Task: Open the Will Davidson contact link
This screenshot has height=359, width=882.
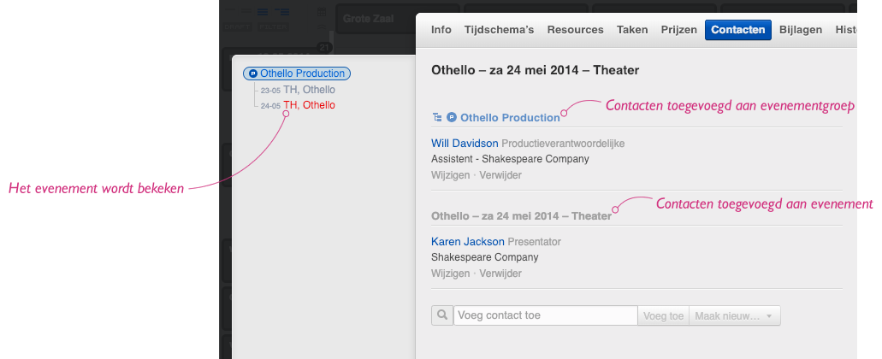Action: click(x=465, y=144)
